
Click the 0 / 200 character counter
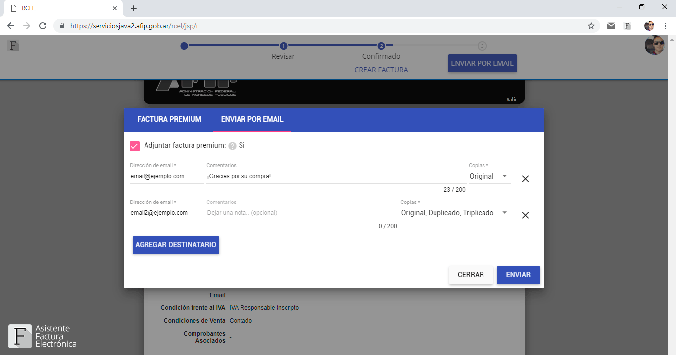tap(387, 226)
